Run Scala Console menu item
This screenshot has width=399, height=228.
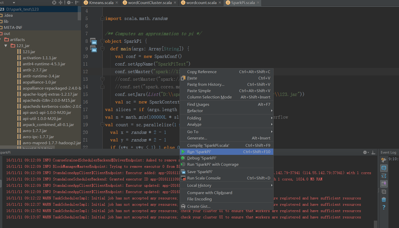(x=226, y=178)
